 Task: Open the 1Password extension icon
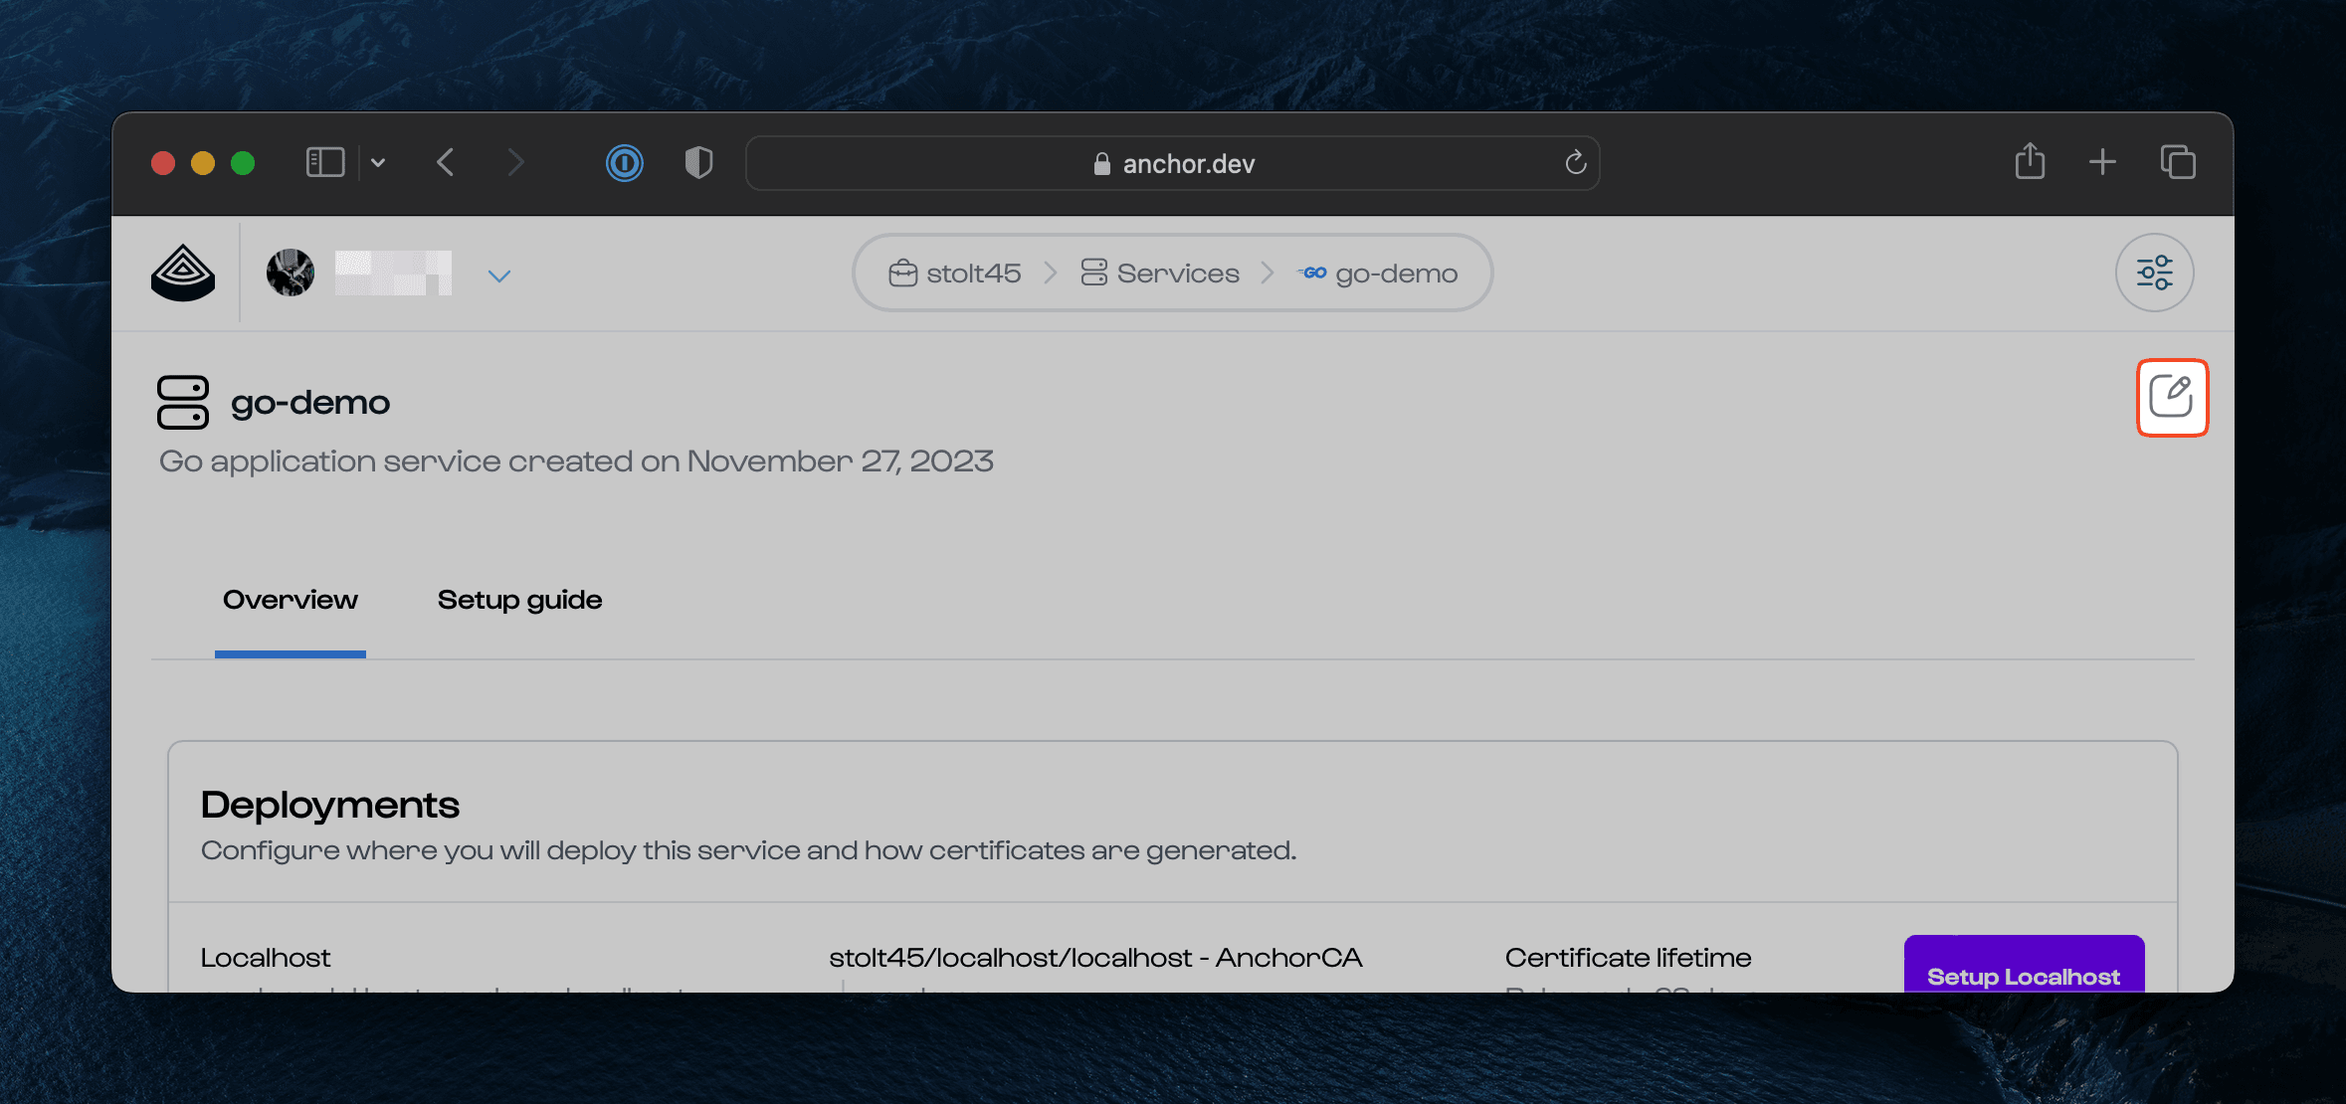625,162
